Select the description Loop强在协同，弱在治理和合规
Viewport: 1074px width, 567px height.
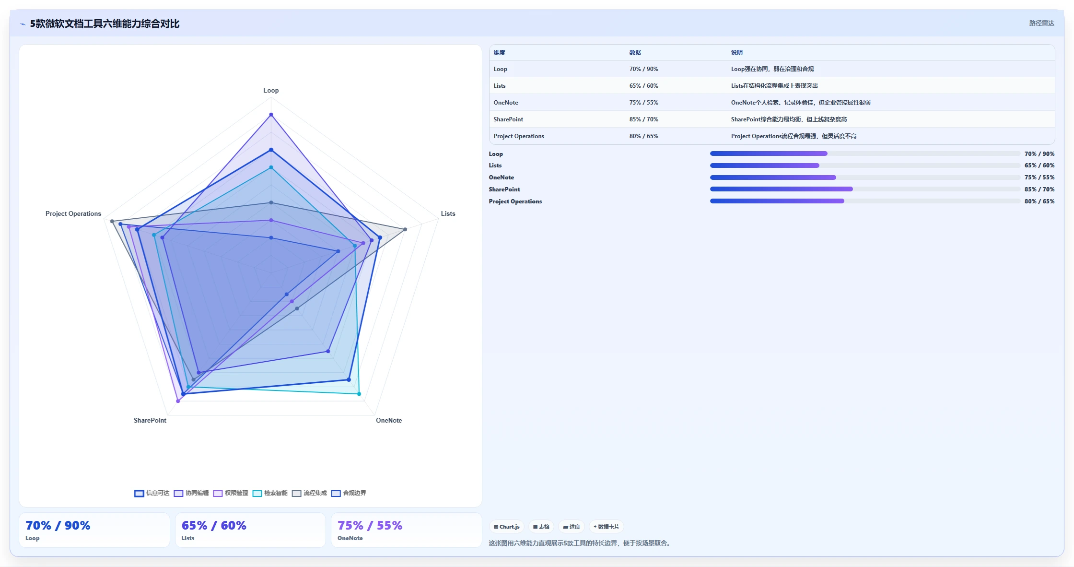coord(772,69)
